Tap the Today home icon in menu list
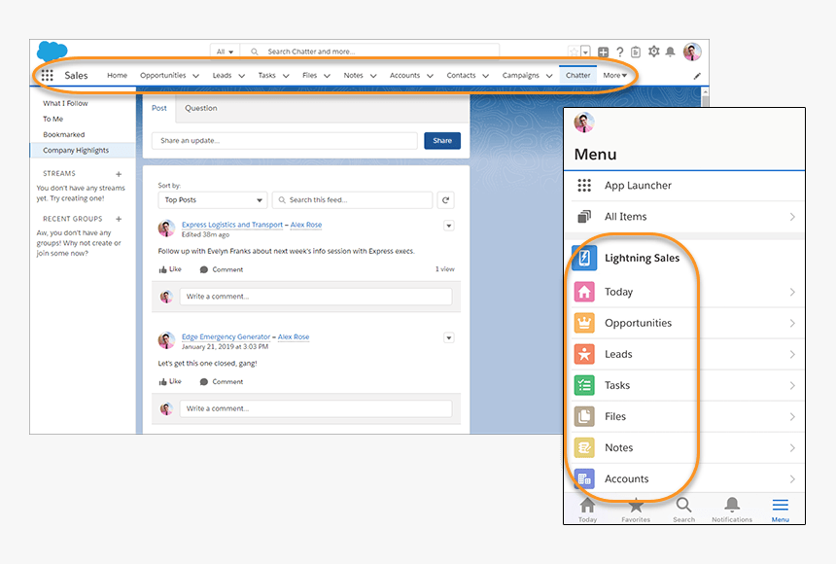This screenshot has width=836, height=564. click(x=584, y=292)
